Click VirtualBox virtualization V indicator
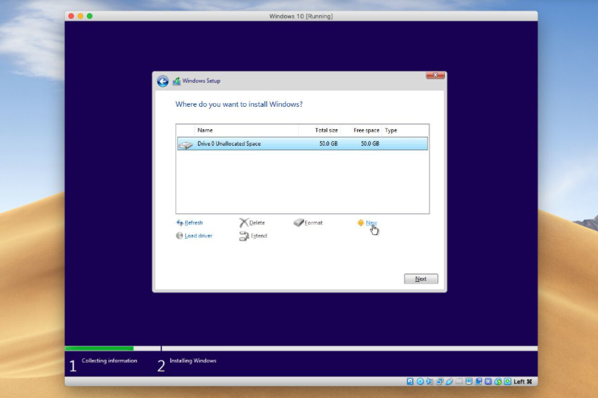Screen dimensions: 598x398 pos(488,381)
